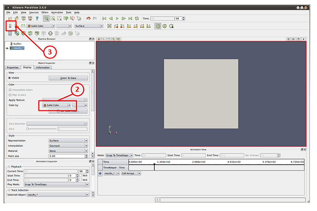Open the File menu

pos(8,13)
